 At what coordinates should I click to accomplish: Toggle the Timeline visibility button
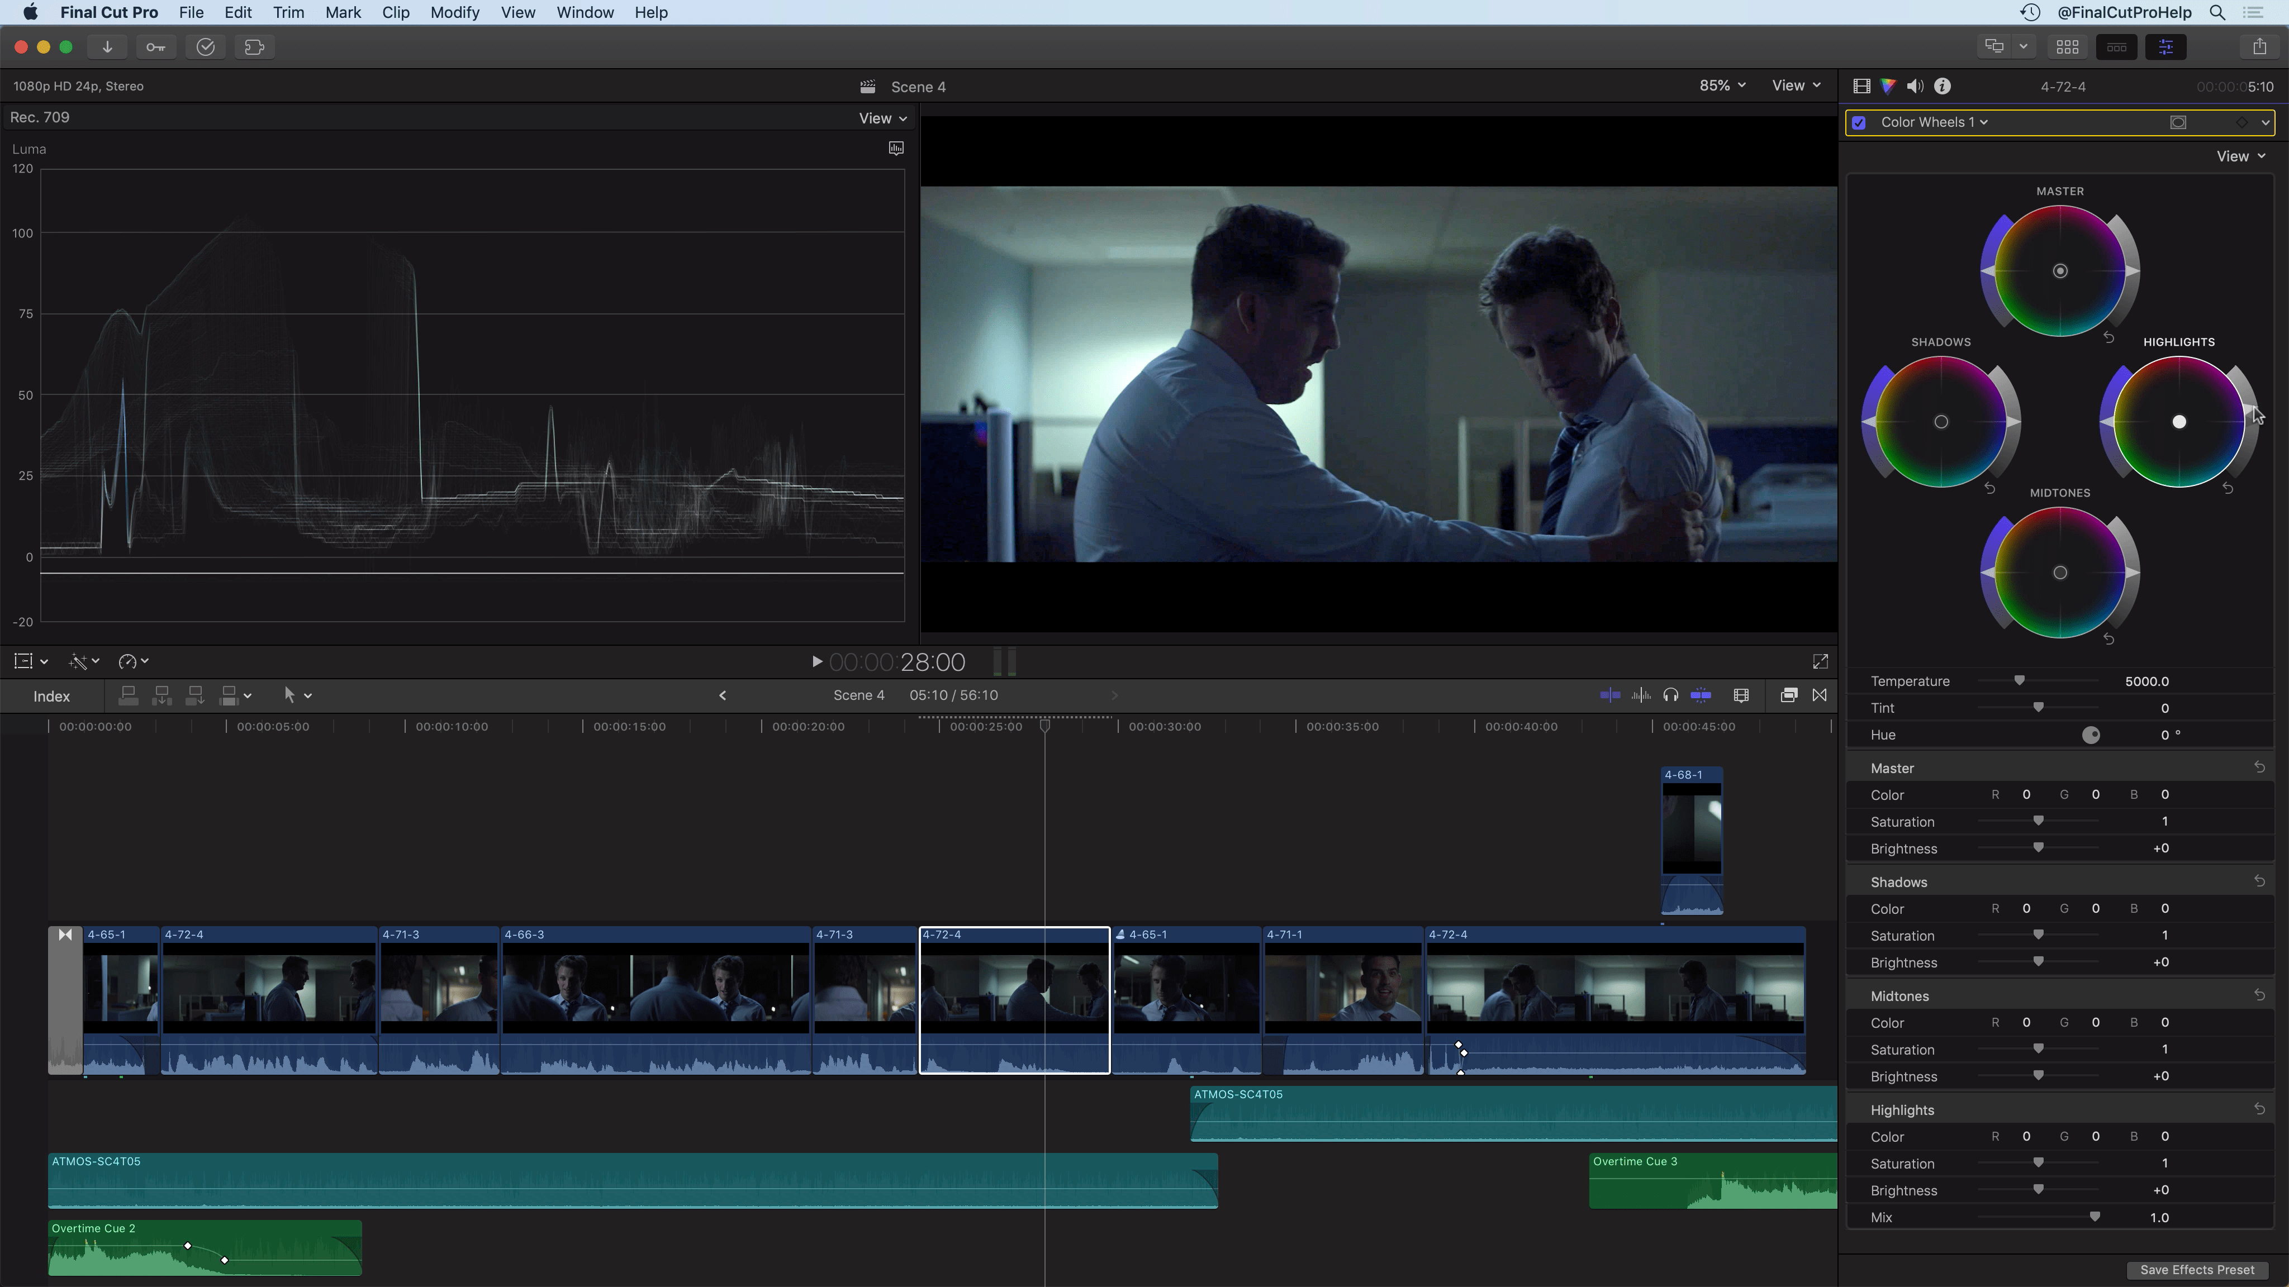(2117, 47)
